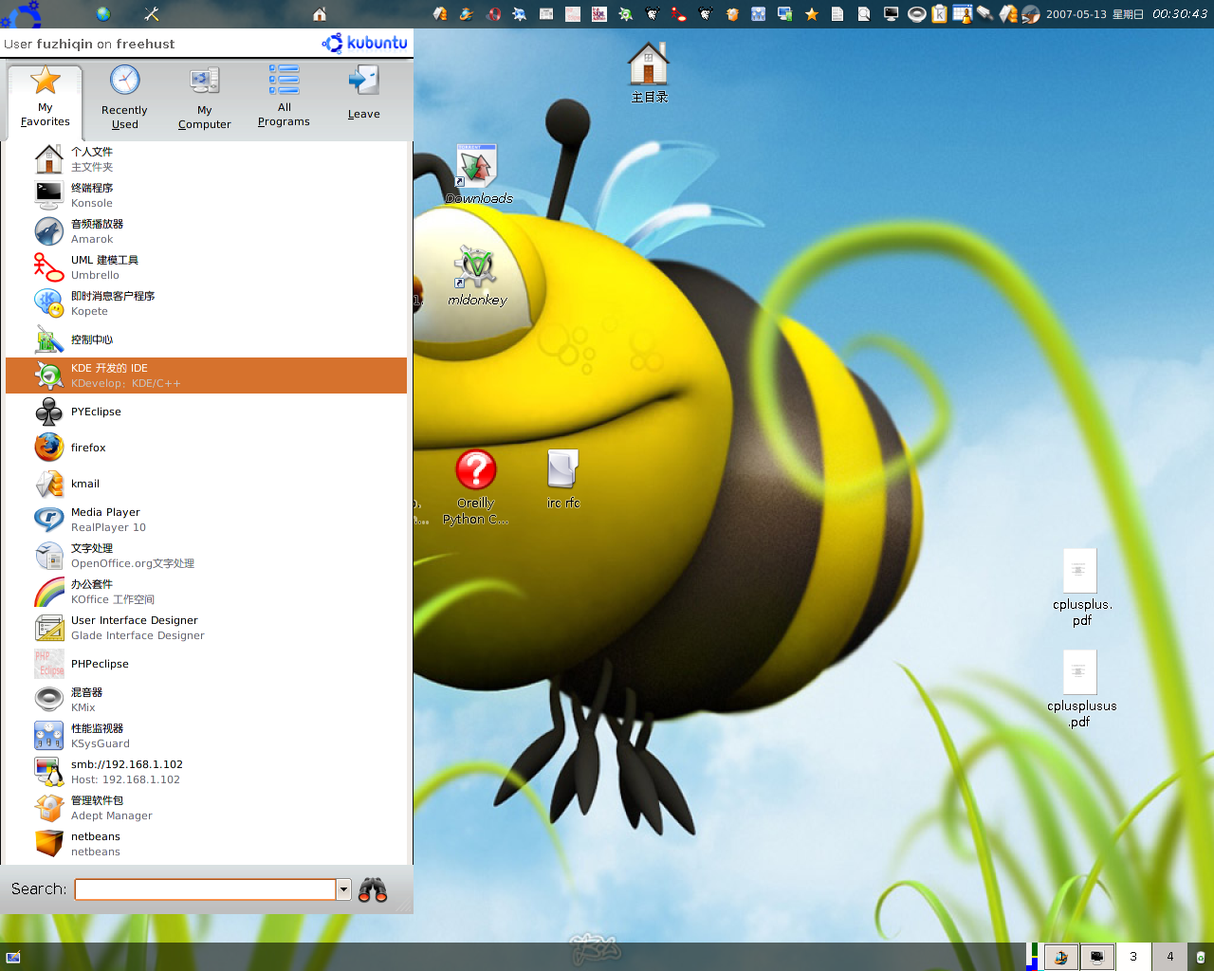Switch to virtual desktop 3
This screenshot has width=1214, height=971.
[1133, 957]
